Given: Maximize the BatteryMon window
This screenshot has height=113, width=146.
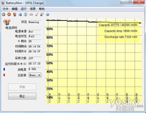Looking at the screenshot, I should 130,2.
